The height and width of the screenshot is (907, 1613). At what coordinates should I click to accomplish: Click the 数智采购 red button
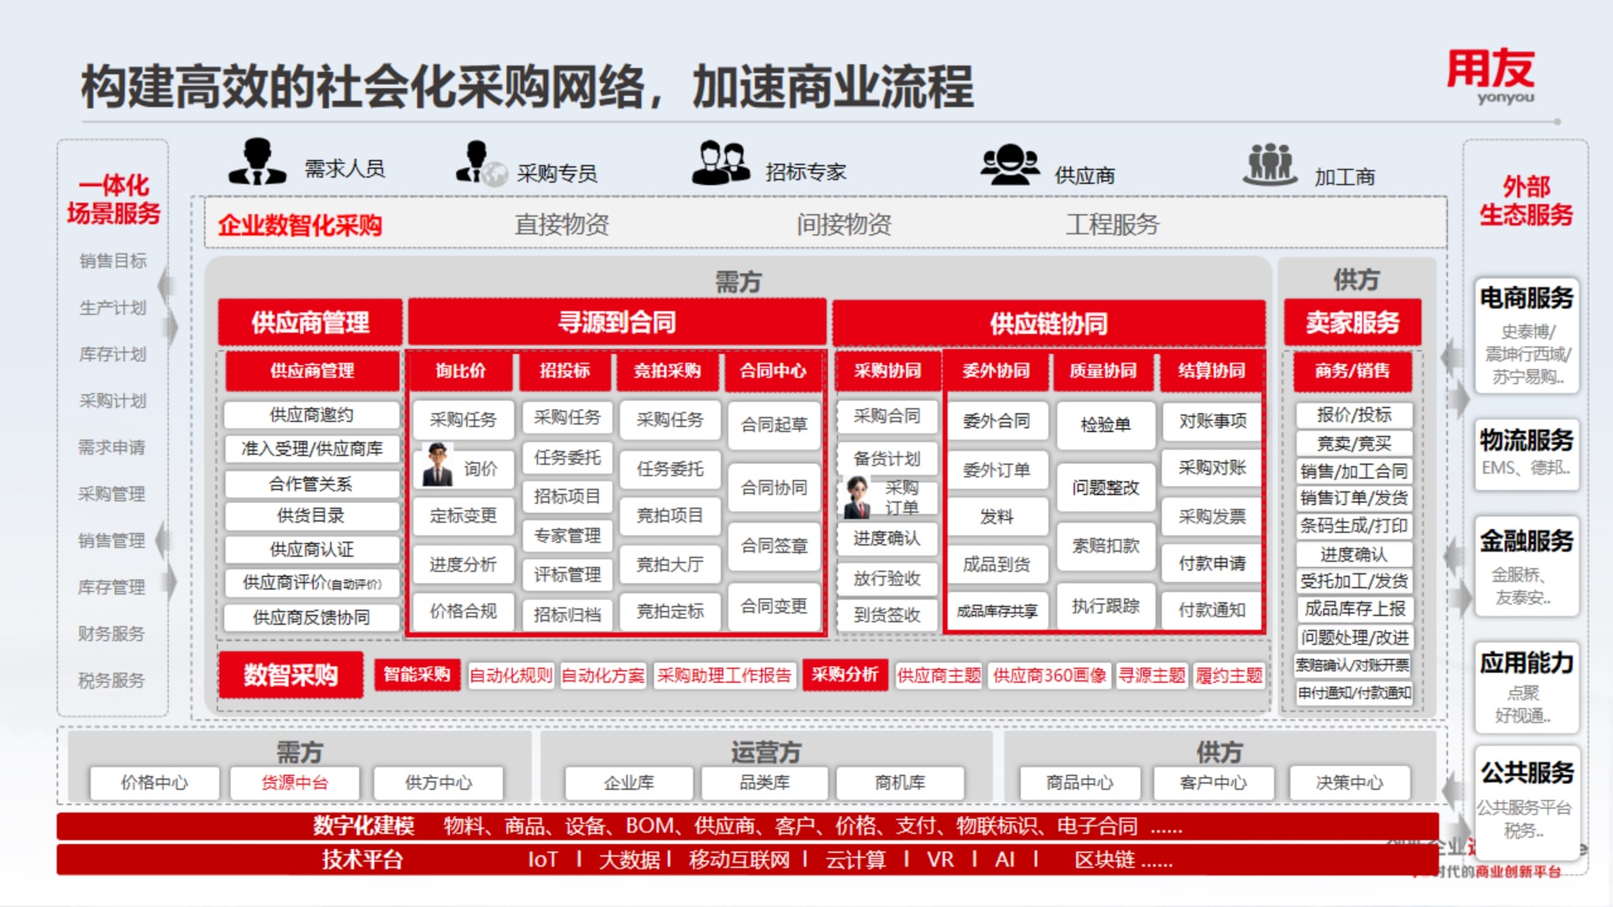pos(291,675)
